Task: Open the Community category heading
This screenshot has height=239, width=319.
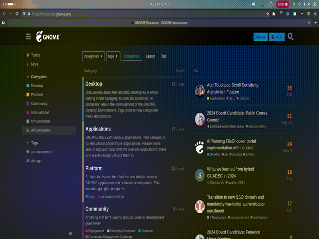Action: coord(97,209)
